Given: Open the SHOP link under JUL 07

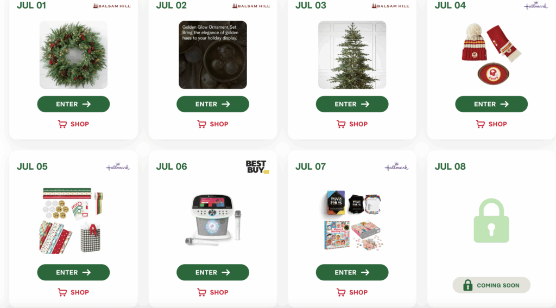Looking at the screenshot, I should tap(352, 292).
